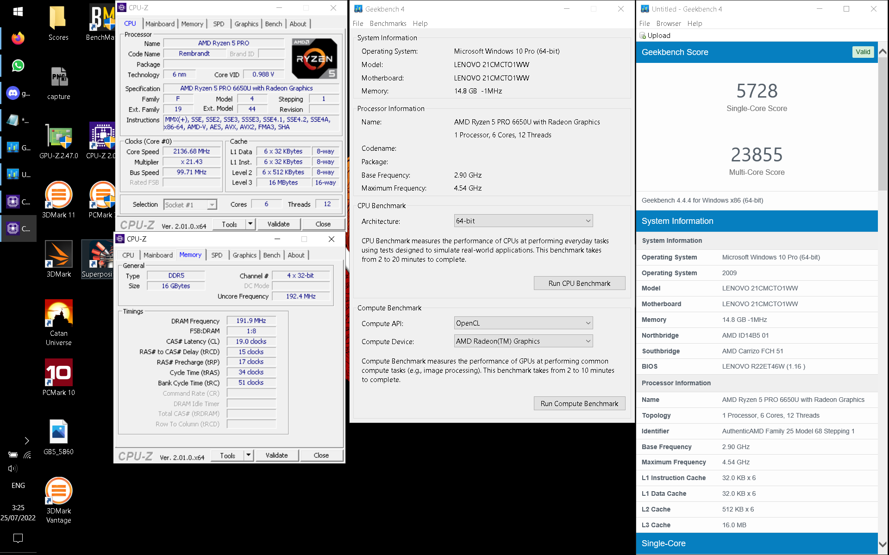Launch Catan Universe from desktop
This screenshot has width=889, height=555.
(x=58, y=323)
